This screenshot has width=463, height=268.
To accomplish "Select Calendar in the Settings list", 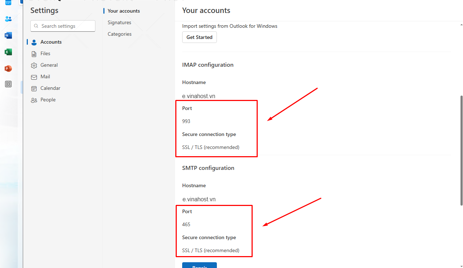I will (50, 88).
